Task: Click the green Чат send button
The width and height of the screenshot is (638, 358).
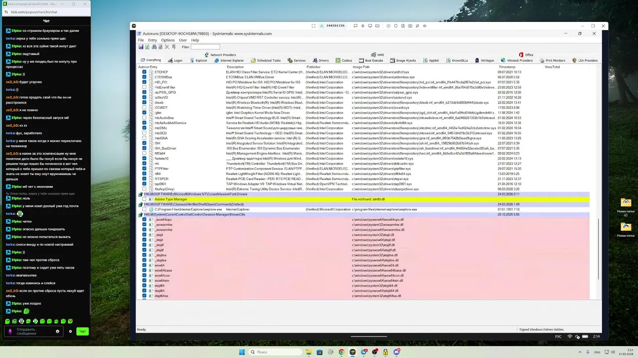Action: click(x=83, y=331)
